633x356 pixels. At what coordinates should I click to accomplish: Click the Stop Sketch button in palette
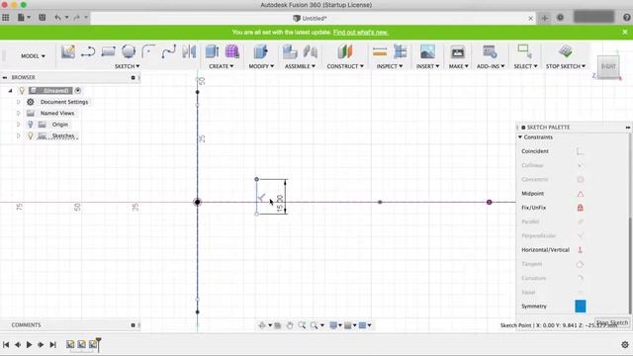[x=612, y=323]
